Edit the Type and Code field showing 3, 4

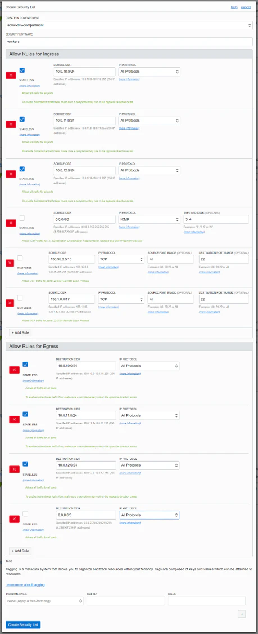click(216, 220)
